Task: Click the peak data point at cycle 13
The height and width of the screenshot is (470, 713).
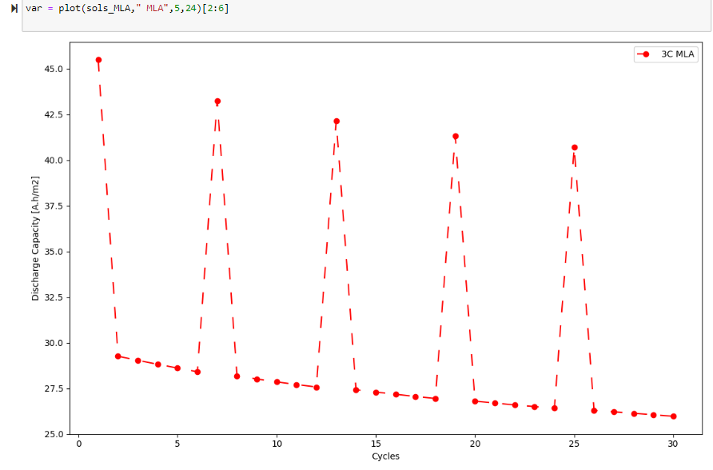Action: (337, 121)
